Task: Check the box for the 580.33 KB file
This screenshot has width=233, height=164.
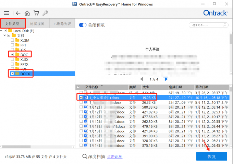Action: coord(81,107)
